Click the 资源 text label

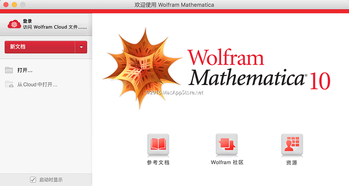pos(292,163)
